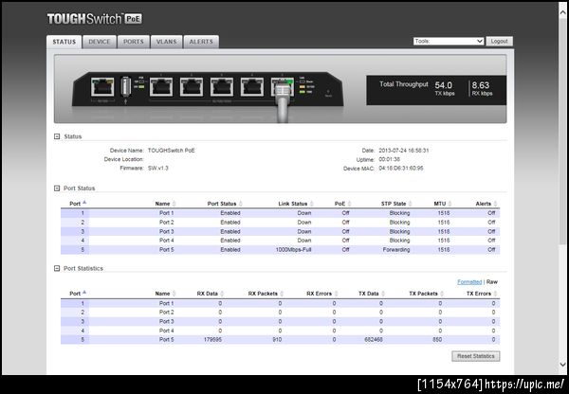Sort by TX Errors column
This screenshot has width=569, height=394.
482,294
